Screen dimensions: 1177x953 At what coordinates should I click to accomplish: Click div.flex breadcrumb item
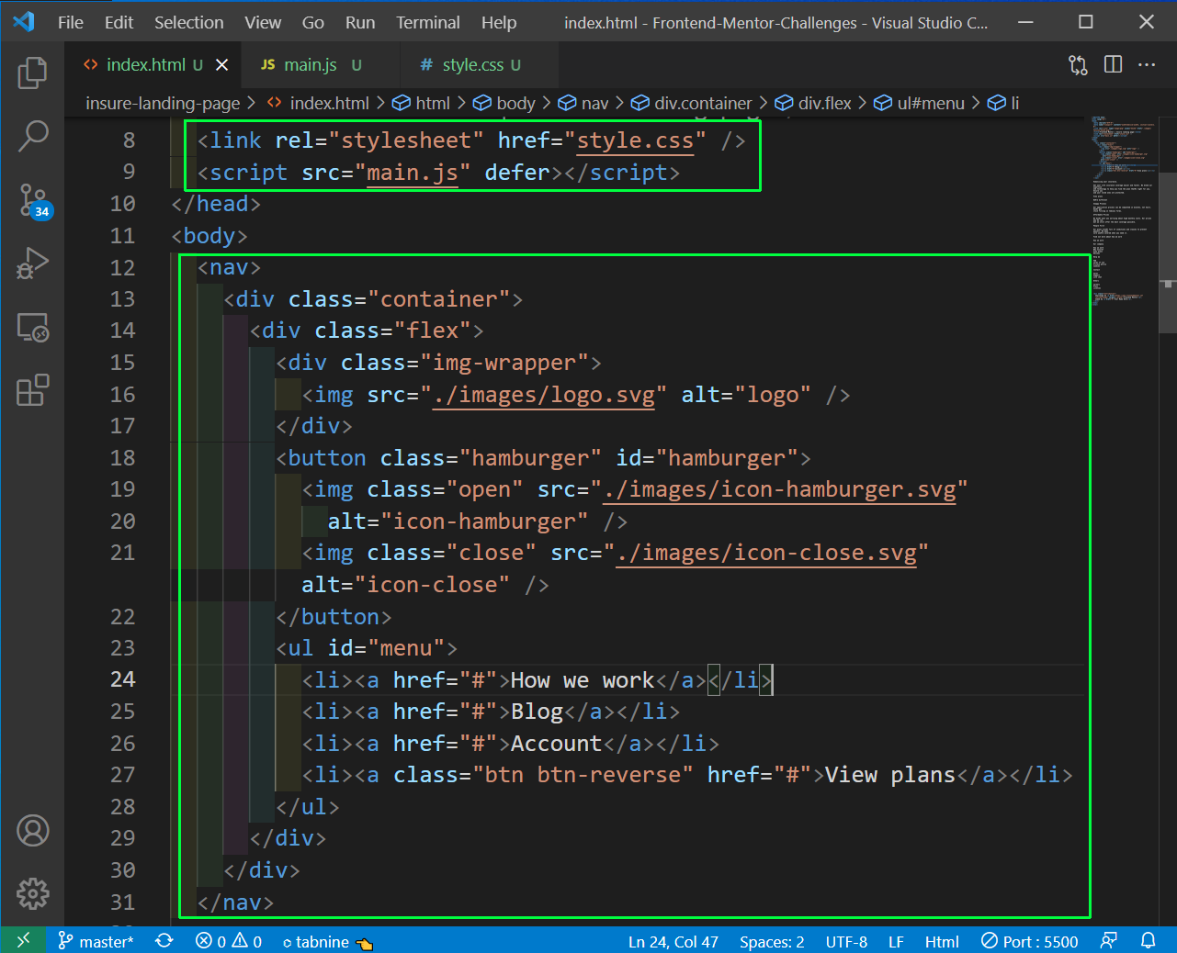(x=813, y=104)
